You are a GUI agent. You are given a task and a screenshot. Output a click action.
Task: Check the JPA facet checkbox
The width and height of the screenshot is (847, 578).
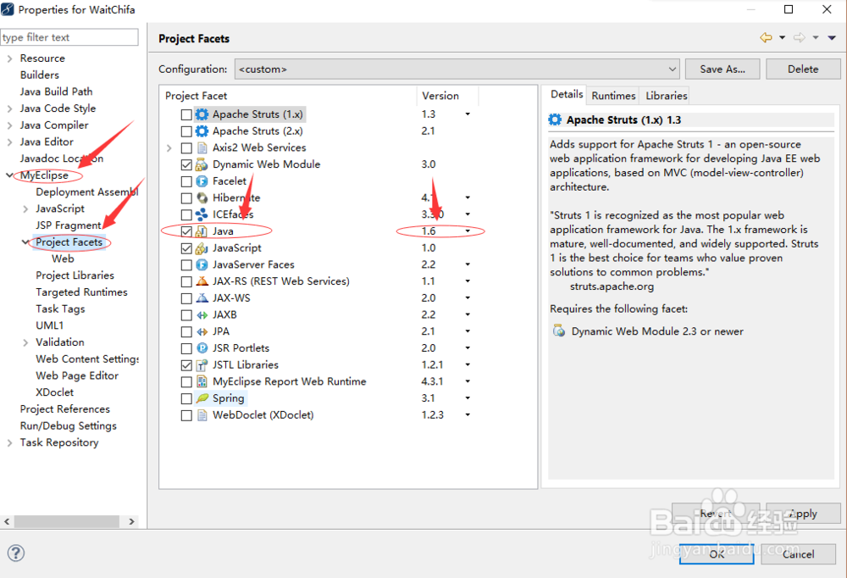tap(186, 332)
